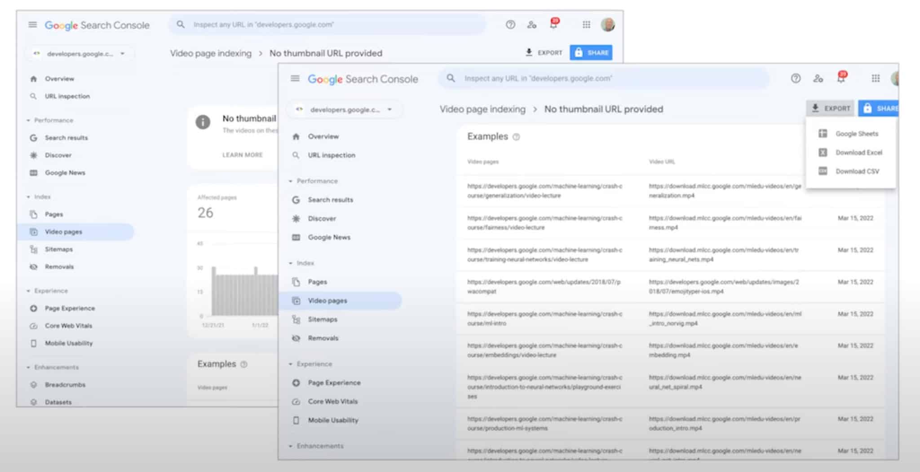Click manage users icon in front window

tap(818, 79)
